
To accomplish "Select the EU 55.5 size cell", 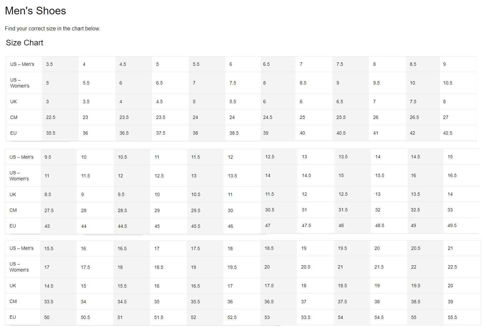I will pyautogui.click(x=452, y=317).
